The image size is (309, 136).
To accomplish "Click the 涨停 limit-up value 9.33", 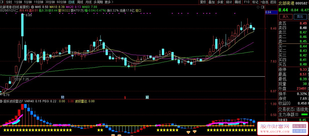I will [303, 70].
